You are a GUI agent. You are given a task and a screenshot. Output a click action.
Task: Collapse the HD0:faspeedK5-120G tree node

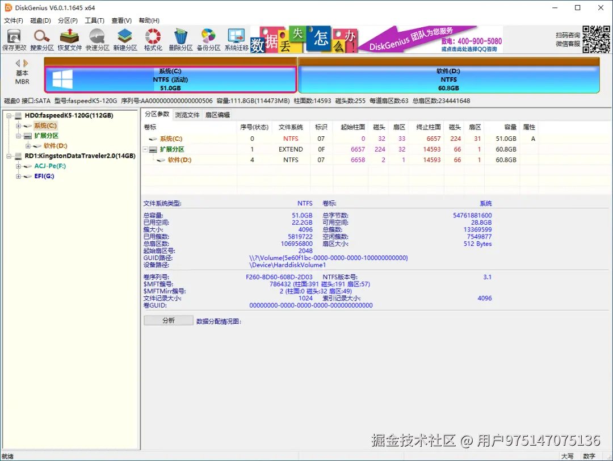(x=9, y=116)
